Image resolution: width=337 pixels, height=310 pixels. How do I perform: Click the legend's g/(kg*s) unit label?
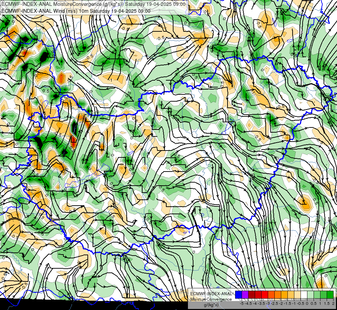pos(211,305)
